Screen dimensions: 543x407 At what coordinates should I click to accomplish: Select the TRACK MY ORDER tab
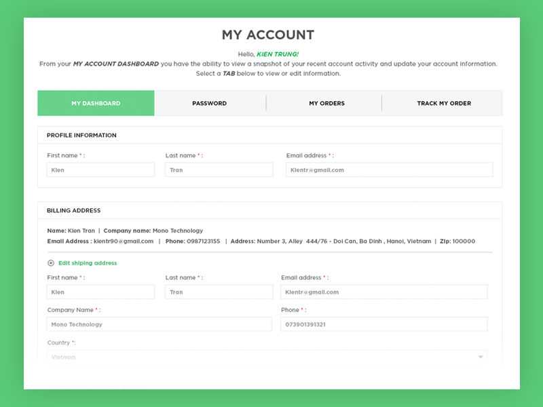coord(442,103)
